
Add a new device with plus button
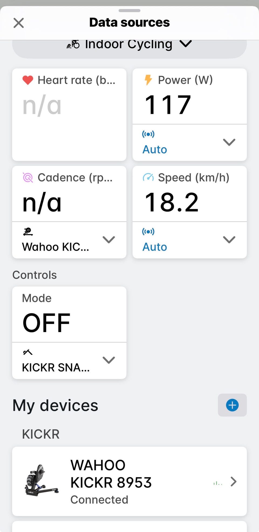point(232,405)
